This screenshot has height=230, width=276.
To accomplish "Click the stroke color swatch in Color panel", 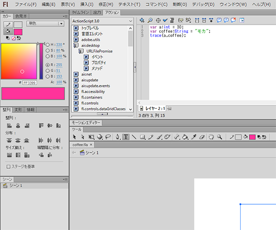I will 18,24.
